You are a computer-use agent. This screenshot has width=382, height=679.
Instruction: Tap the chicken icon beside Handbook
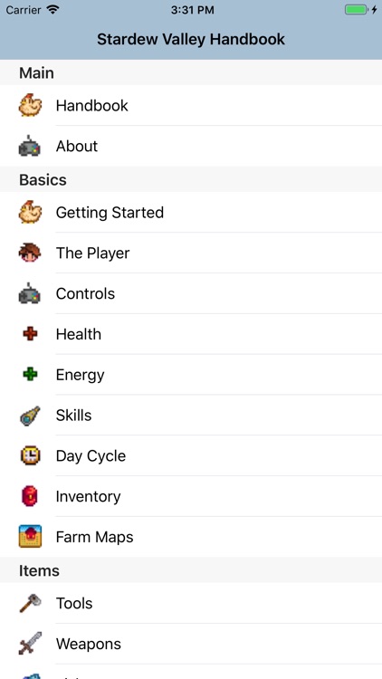click(30, 105)
